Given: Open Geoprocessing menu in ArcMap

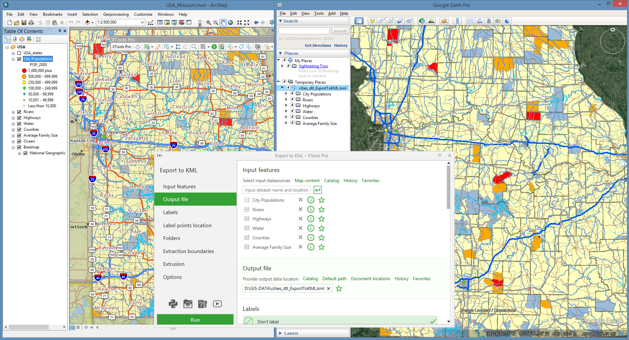Looking at the screenshot, I should 116,14.
